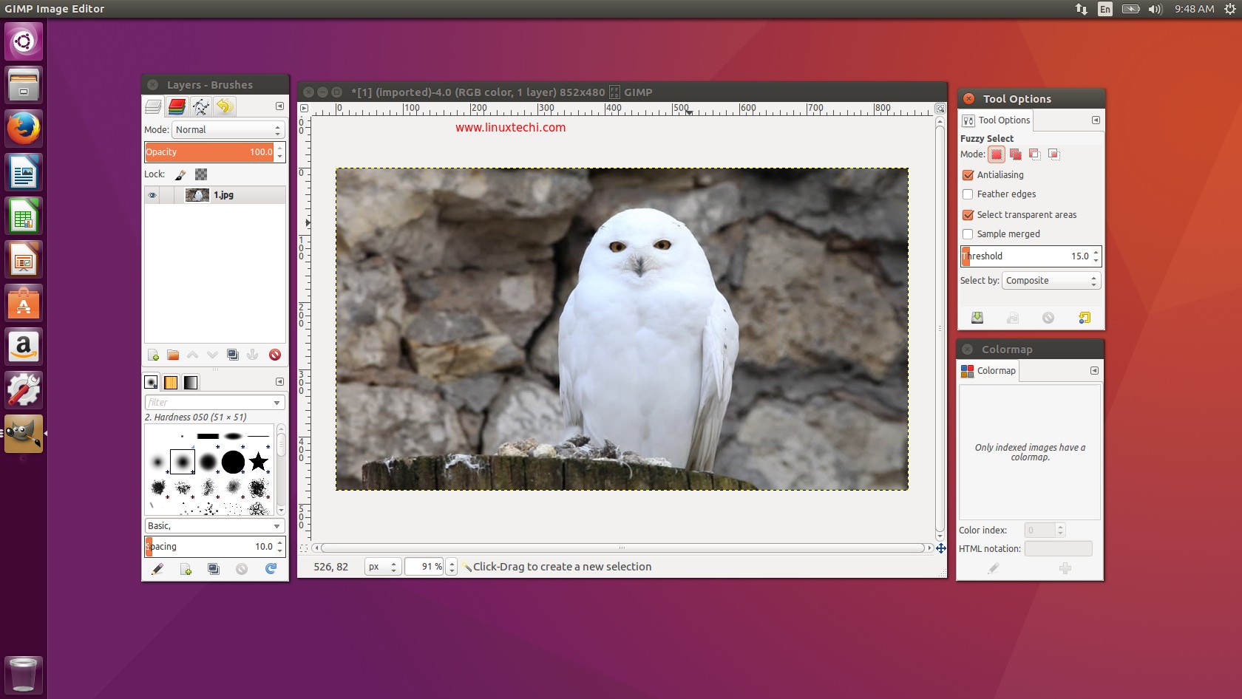Screen dimensions: 1242x699
Task: Click the 91 % zoom field
Action: (x=425, y=567)
